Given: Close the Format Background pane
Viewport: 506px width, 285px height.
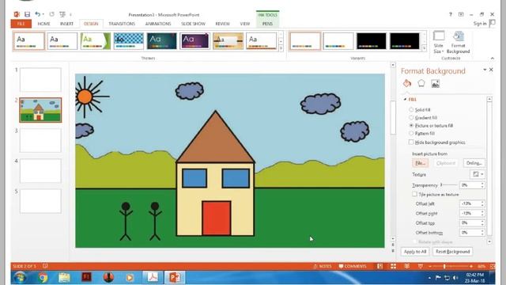Looking at the screenshot, I should 491,70.
